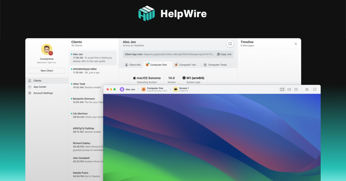Open the App Center from the sidebar
Screen dimensions: 346x181
[40, 87]
